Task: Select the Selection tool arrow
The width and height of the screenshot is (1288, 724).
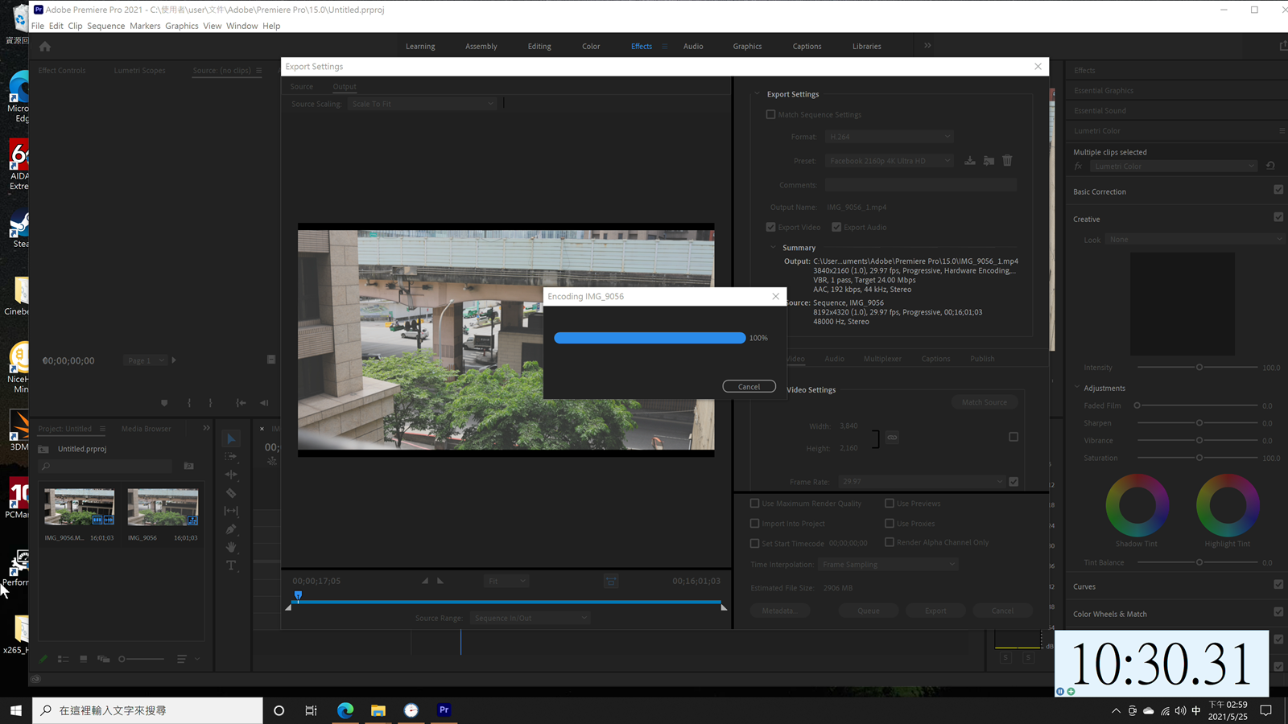Action: [231, 438]
